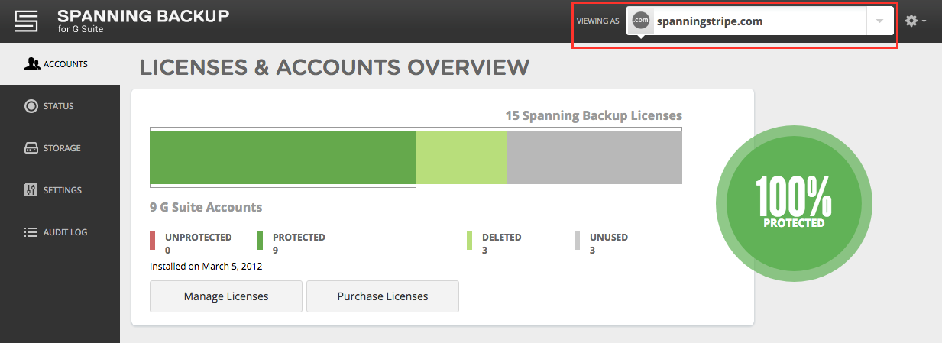
Task: Expand the Viewing As domain dropdown arrow
Action: pyautogui.click(x=880, y=21)
